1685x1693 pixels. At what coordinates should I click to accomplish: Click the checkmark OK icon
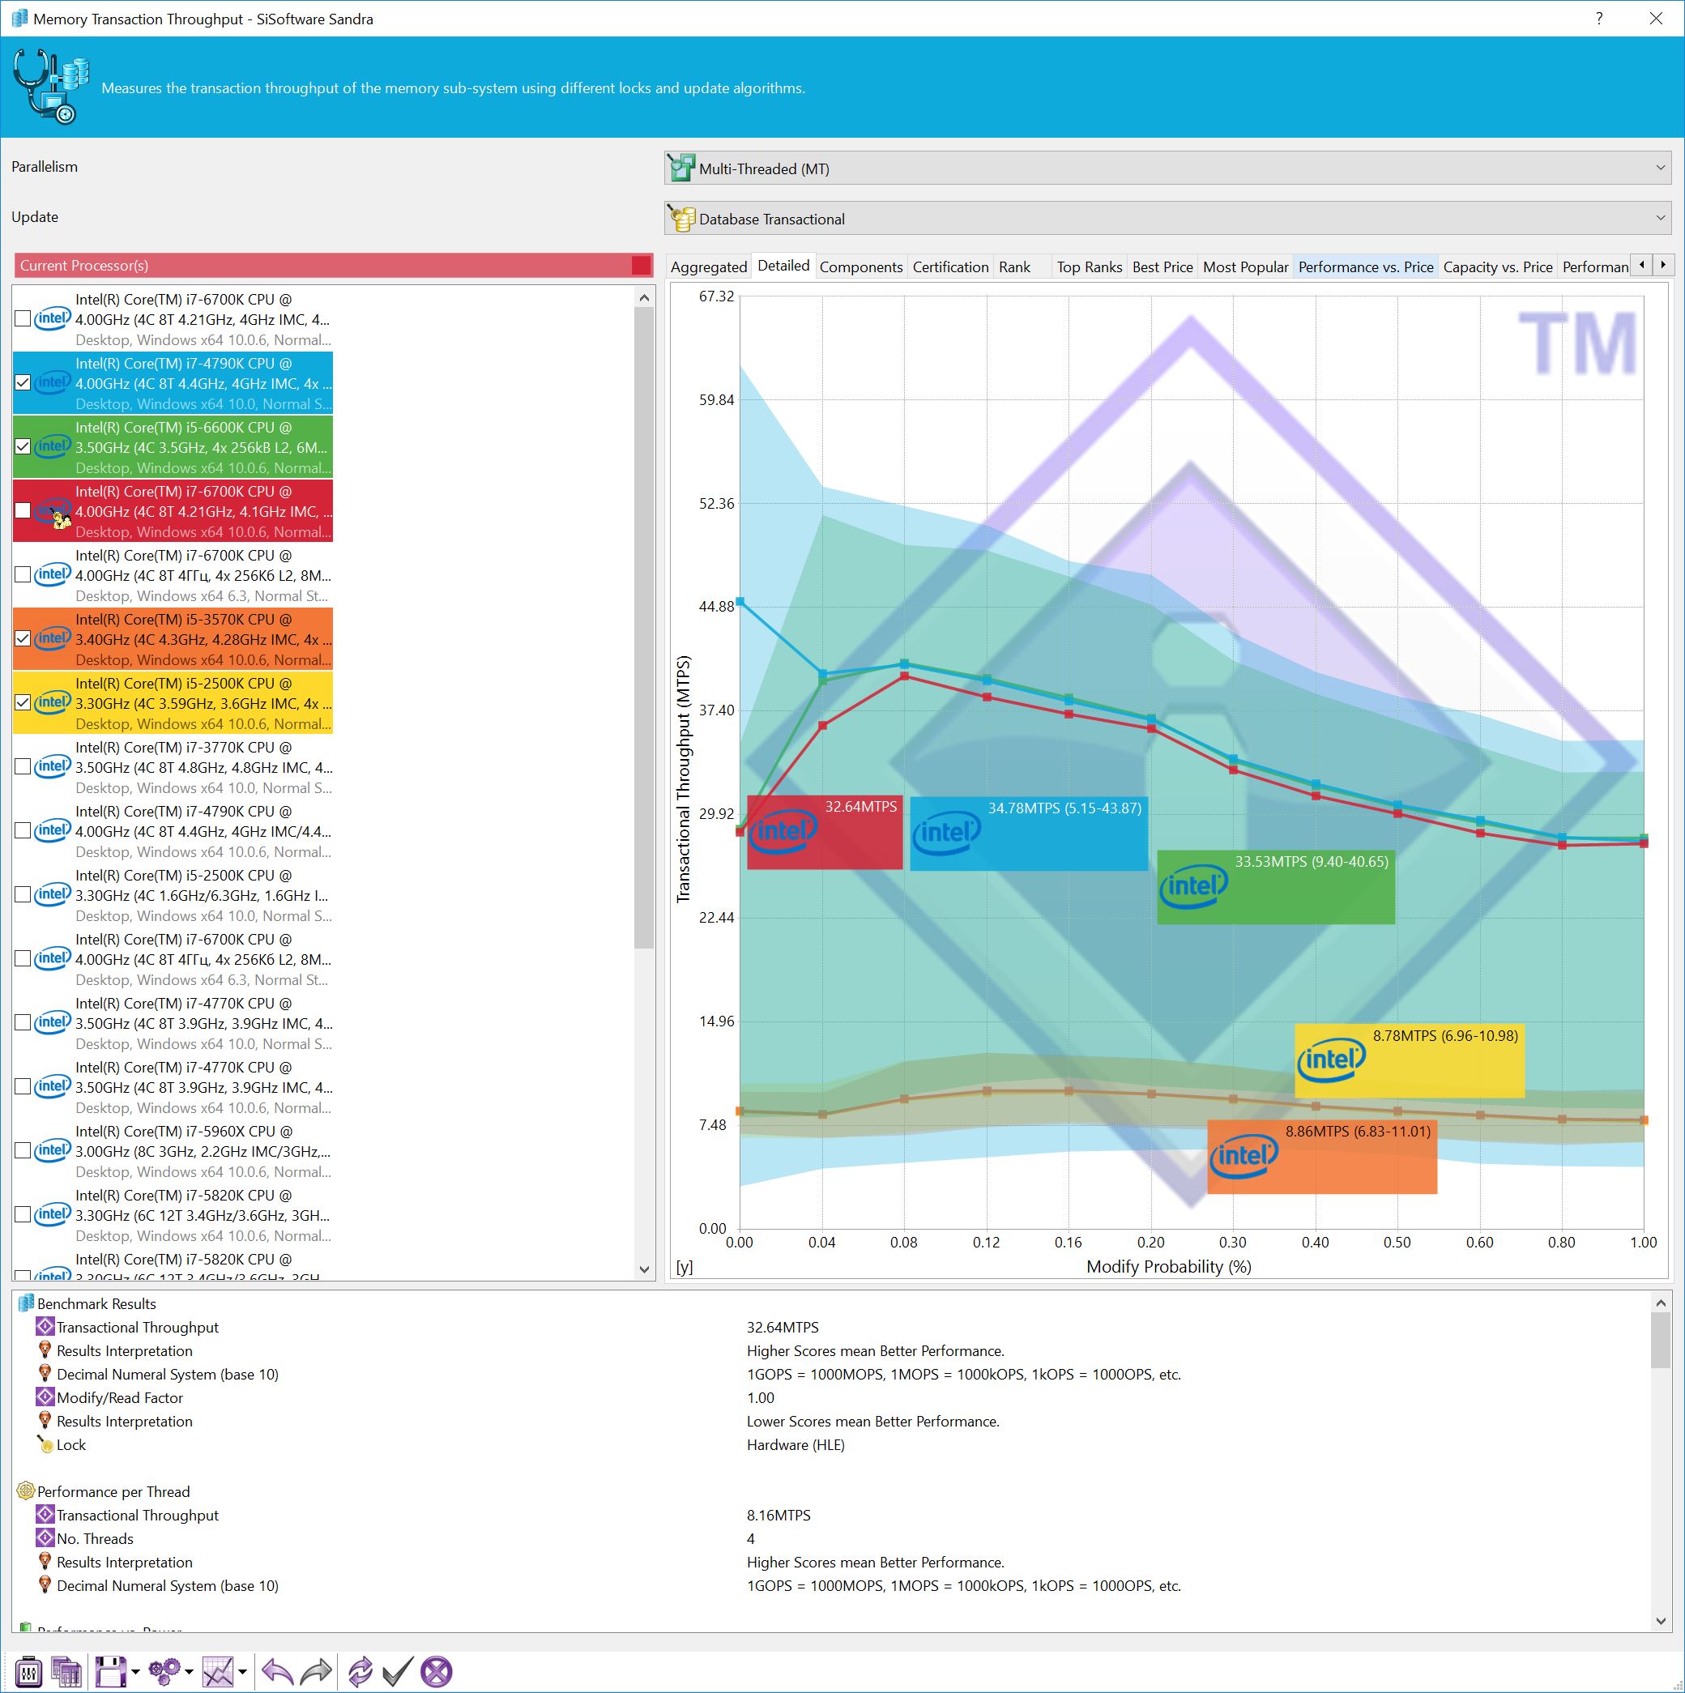coord(397,1672)
